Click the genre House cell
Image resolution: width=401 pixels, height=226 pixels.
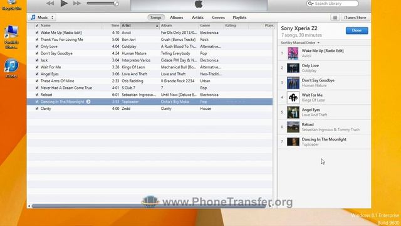pyautogui.click(x=206, y=109)
